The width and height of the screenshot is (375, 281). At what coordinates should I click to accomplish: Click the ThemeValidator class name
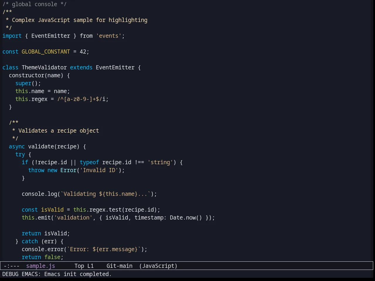(x=44, y=67)
